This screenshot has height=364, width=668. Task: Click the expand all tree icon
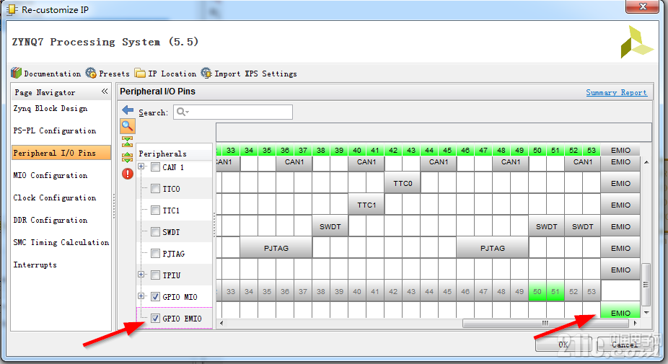tap(128, 158)
